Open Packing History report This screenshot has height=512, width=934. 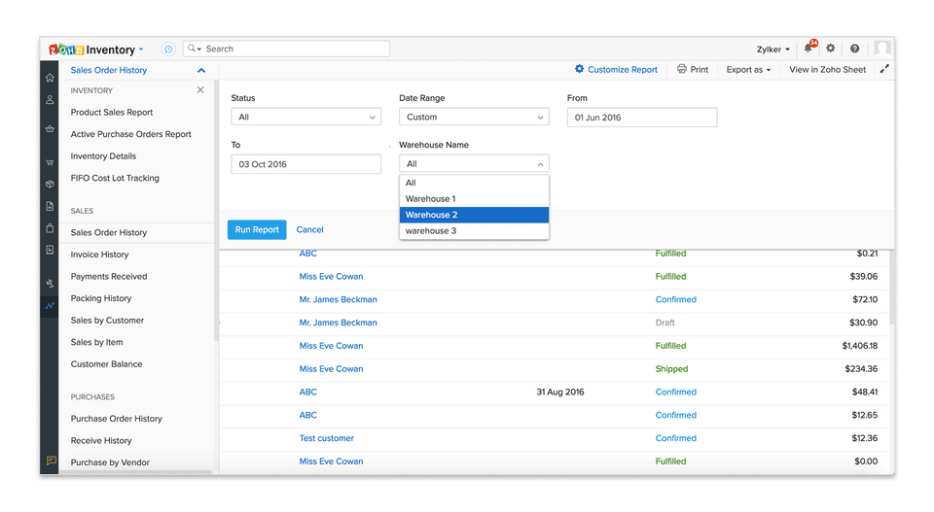tap(101, 298)
